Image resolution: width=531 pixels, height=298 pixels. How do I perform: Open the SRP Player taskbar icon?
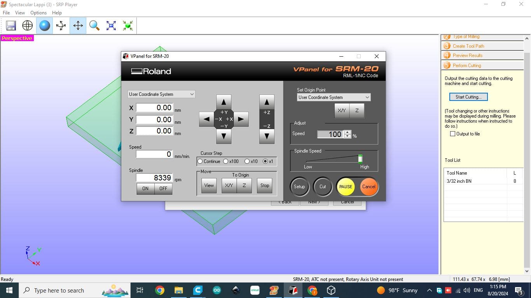click(274, 290)
